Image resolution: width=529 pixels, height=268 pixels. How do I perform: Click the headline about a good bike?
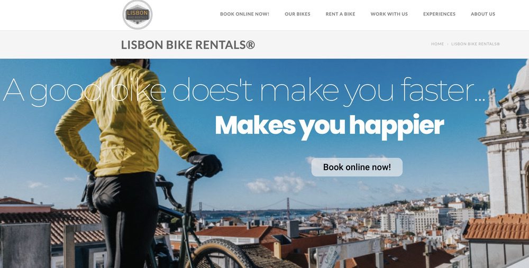[244, 90]
